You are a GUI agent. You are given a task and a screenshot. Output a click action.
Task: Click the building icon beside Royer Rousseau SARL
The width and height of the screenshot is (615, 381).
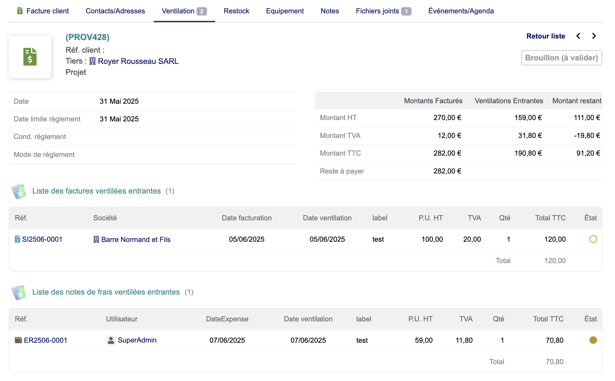(x=92, y=61)
